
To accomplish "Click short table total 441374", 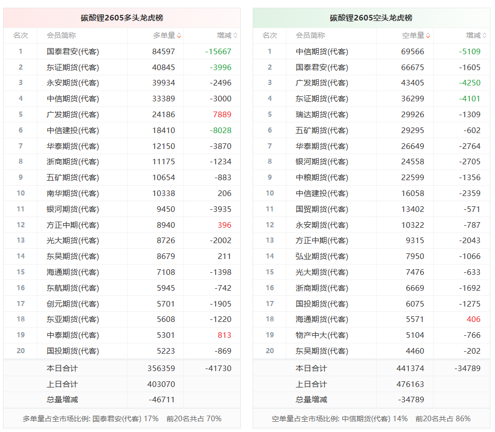I will click(410, 369).
